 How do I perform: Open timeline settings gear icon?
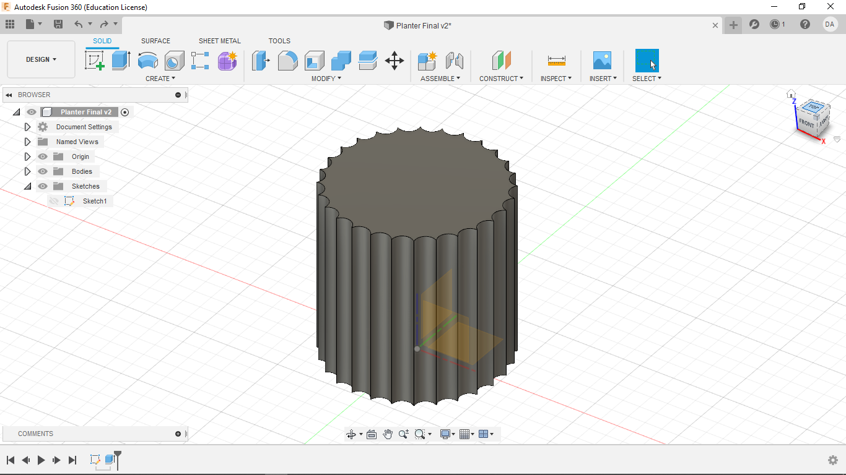[833, 460]
